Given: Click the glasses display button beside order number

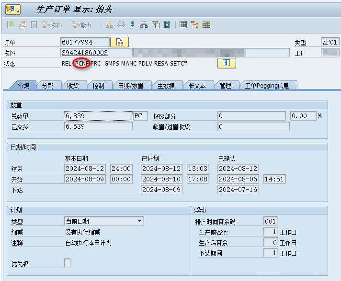Looking at the screenshot, I should coord(120,42).
